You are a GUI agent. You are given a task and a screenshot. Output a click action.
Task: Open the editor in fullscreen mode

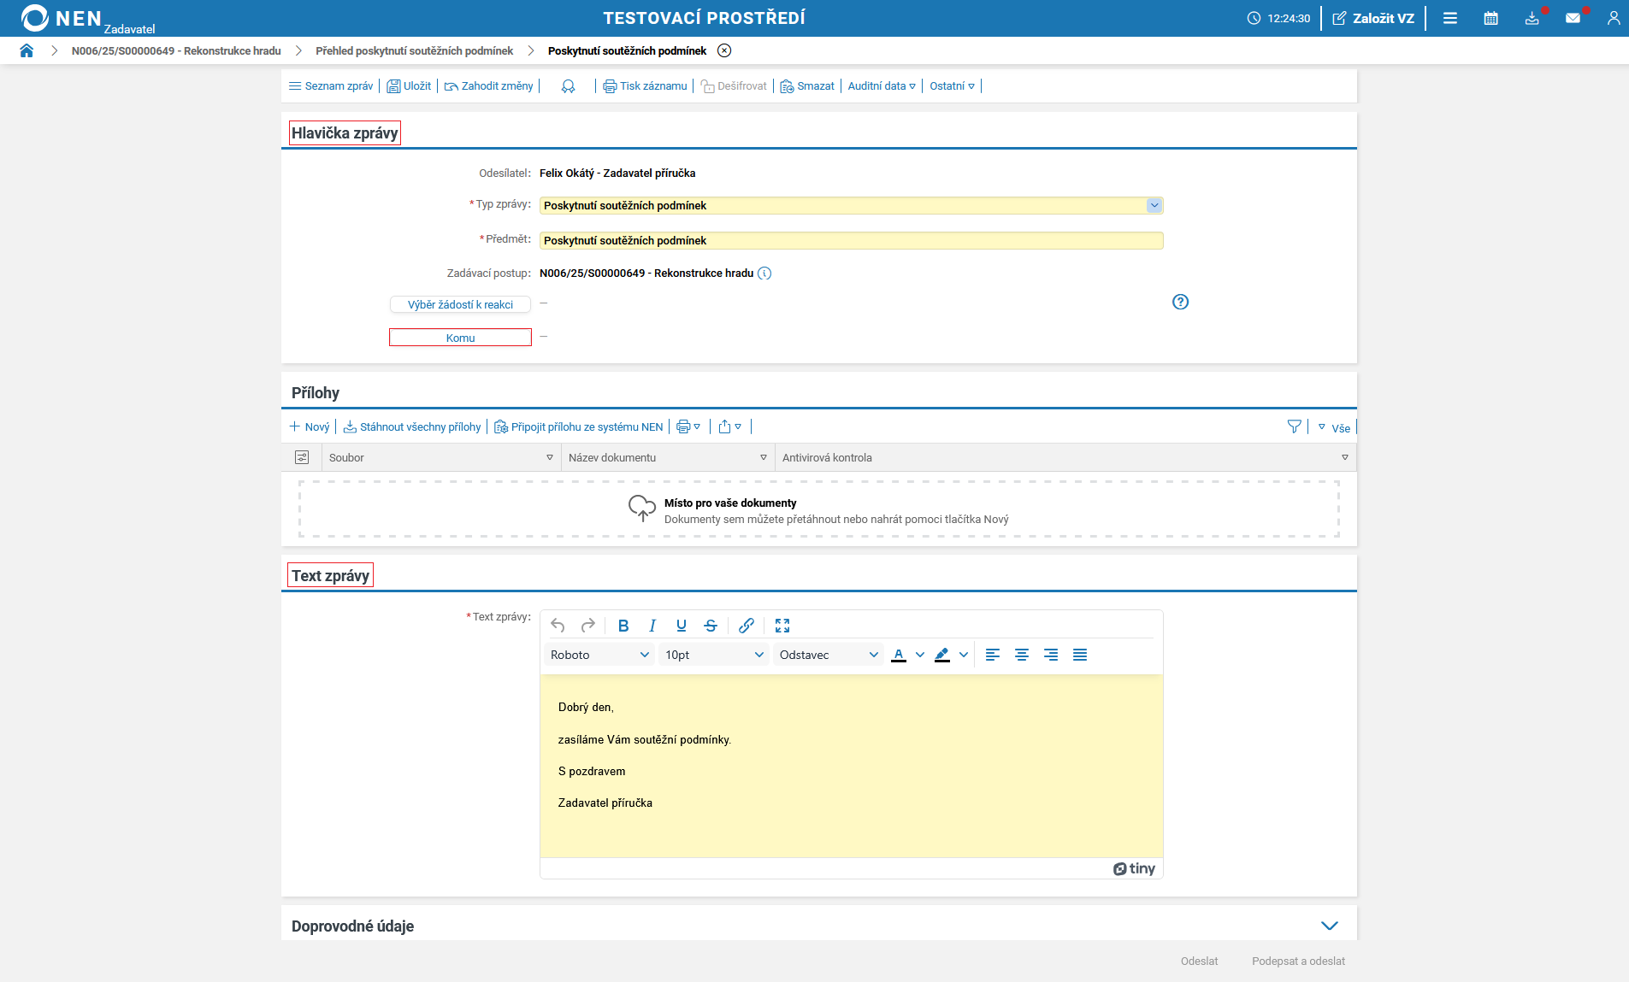[x=782, y=626]
